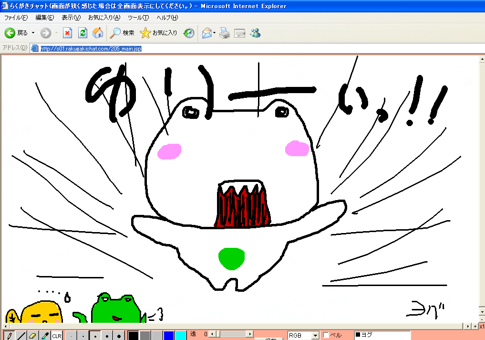Click the Edit page icon
The height and width of the screenshot is (340, 485).
(240, 33)
